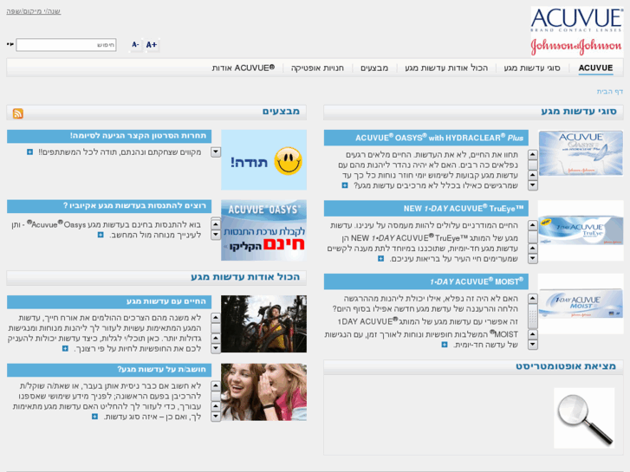Click the ACUVUE OASYS free trial banner
This screenshot has width=630, height=472.
pos(263,230)
